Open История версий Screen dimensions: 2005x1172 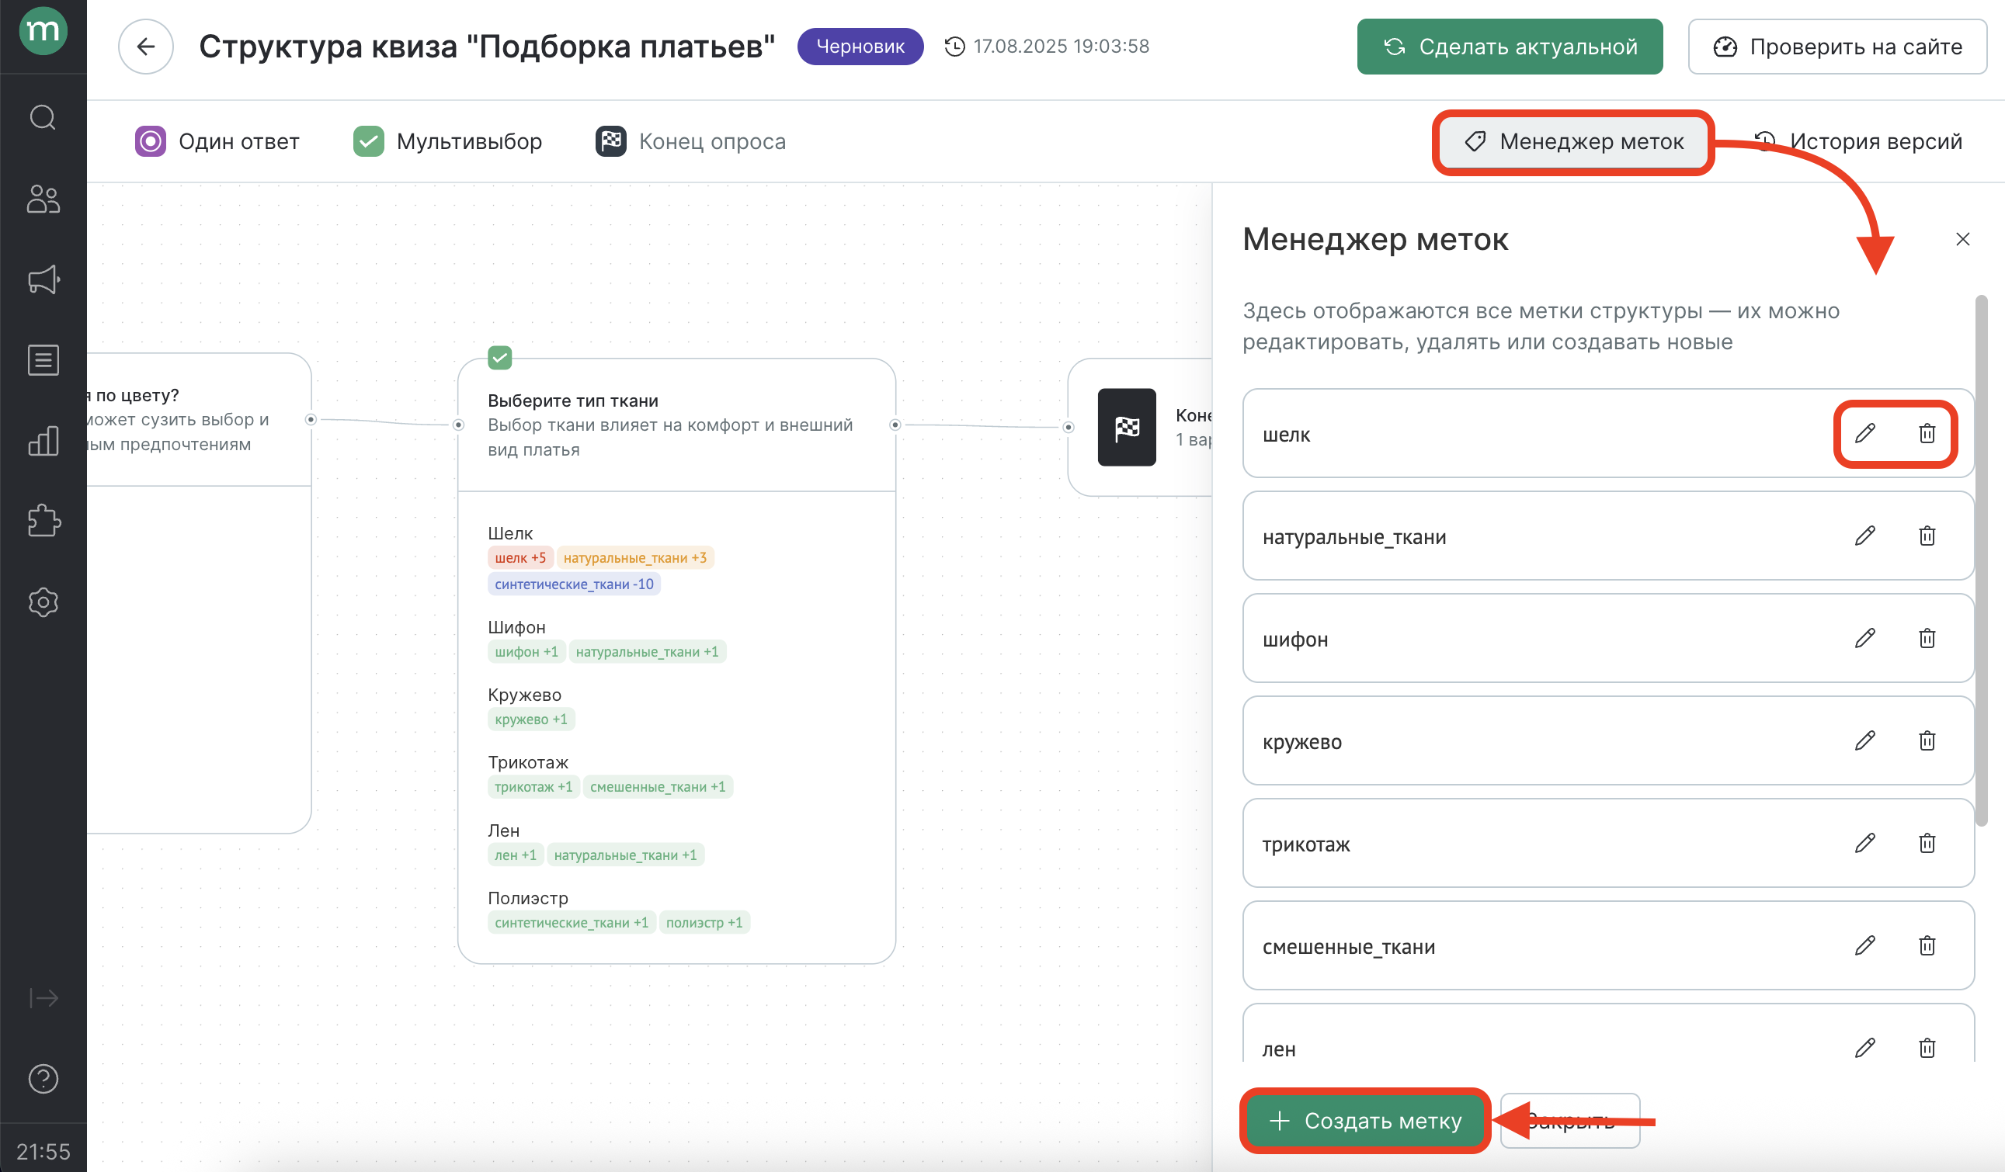pyautogui.click(x=1857, y=141)
